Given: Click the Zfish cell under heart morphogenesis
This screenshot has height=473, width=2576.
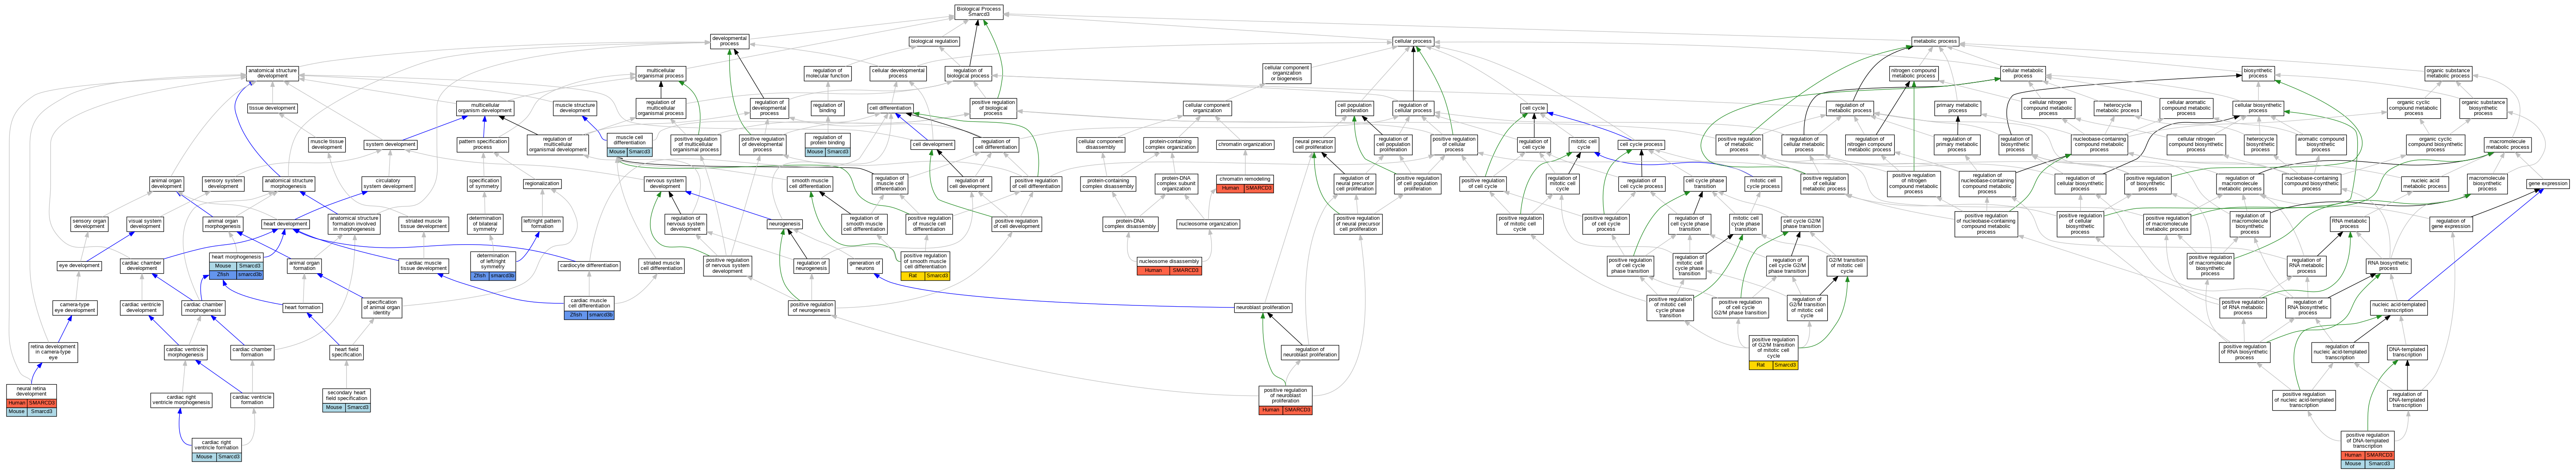Looking at the screenshot, I should (223, 274).
